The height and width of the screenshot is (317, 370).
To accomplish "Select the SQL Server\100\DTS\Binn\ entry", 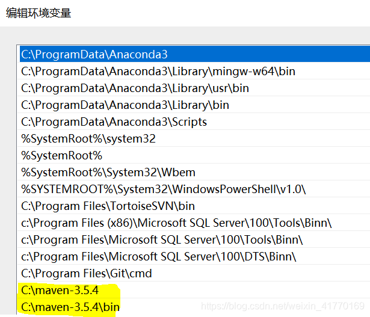I will (195, 257).
